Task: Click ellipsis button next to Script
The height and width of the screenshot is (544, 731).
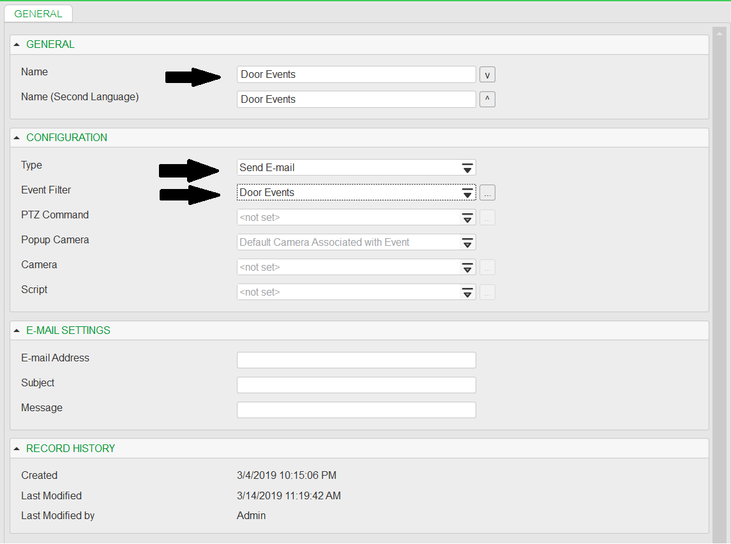Action: 487,292
